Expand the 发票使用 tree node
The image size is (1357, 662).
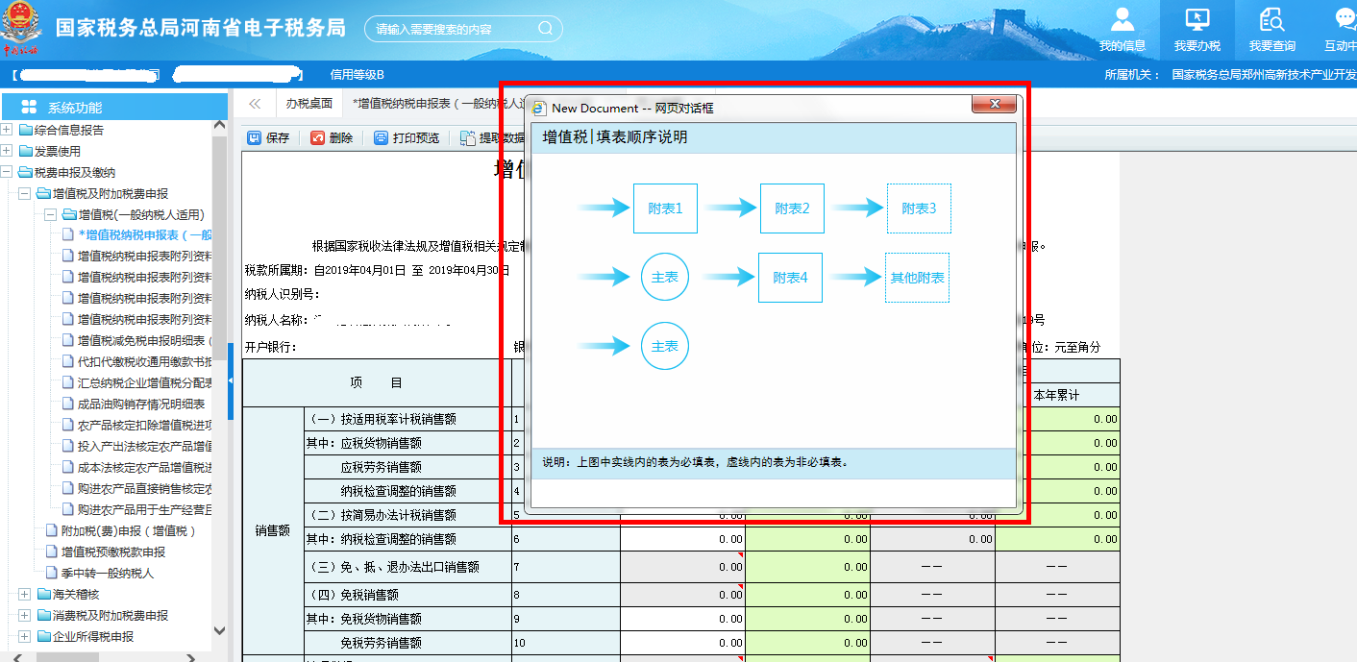pos(8,151)
